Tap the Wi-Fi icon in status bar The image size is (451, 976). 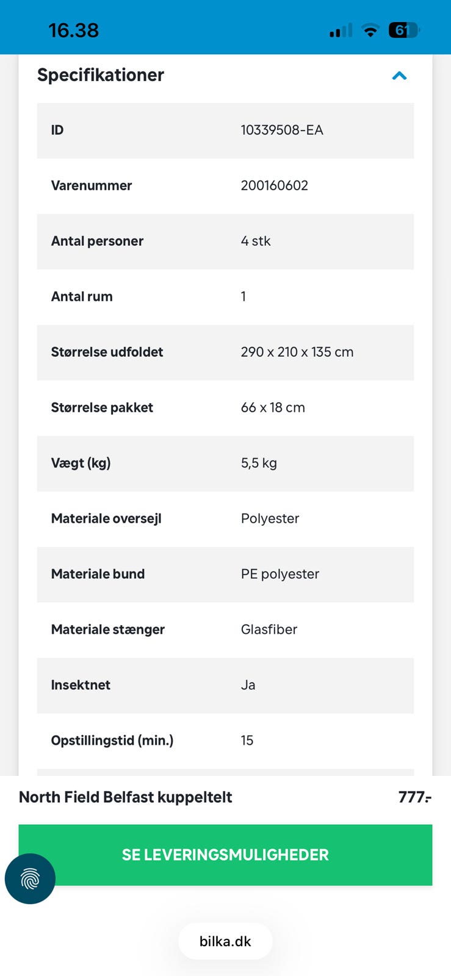(x=370, y=30)
